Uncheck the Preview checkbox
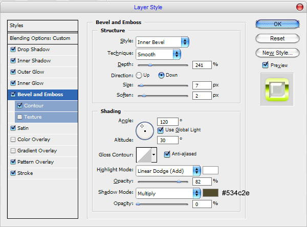 click(x=265, y=65)
